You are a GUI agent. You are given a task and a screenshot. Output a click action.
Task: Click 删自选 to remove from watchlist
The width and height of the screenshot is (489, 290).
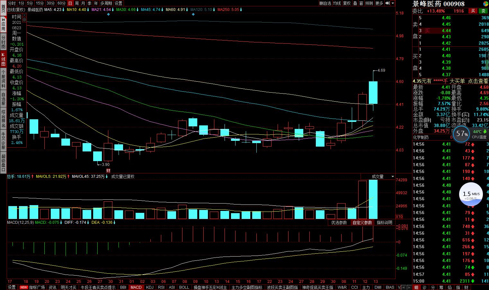pyautogui.click(x=325, y=3)
